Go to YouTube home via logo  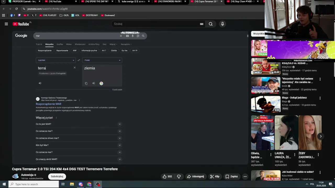(x=21, y=24)
